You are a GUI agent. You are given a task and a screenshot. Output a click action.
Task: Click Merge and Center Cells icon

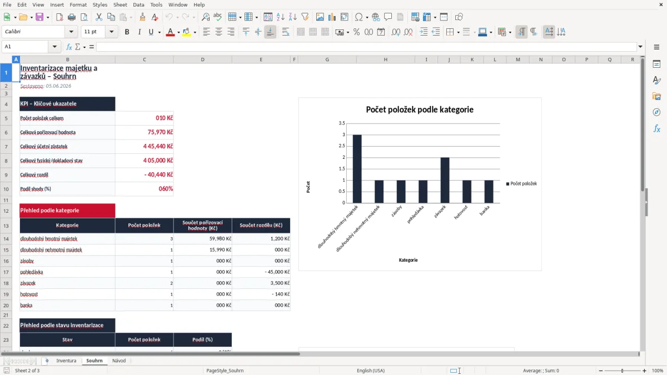(301, 32)
